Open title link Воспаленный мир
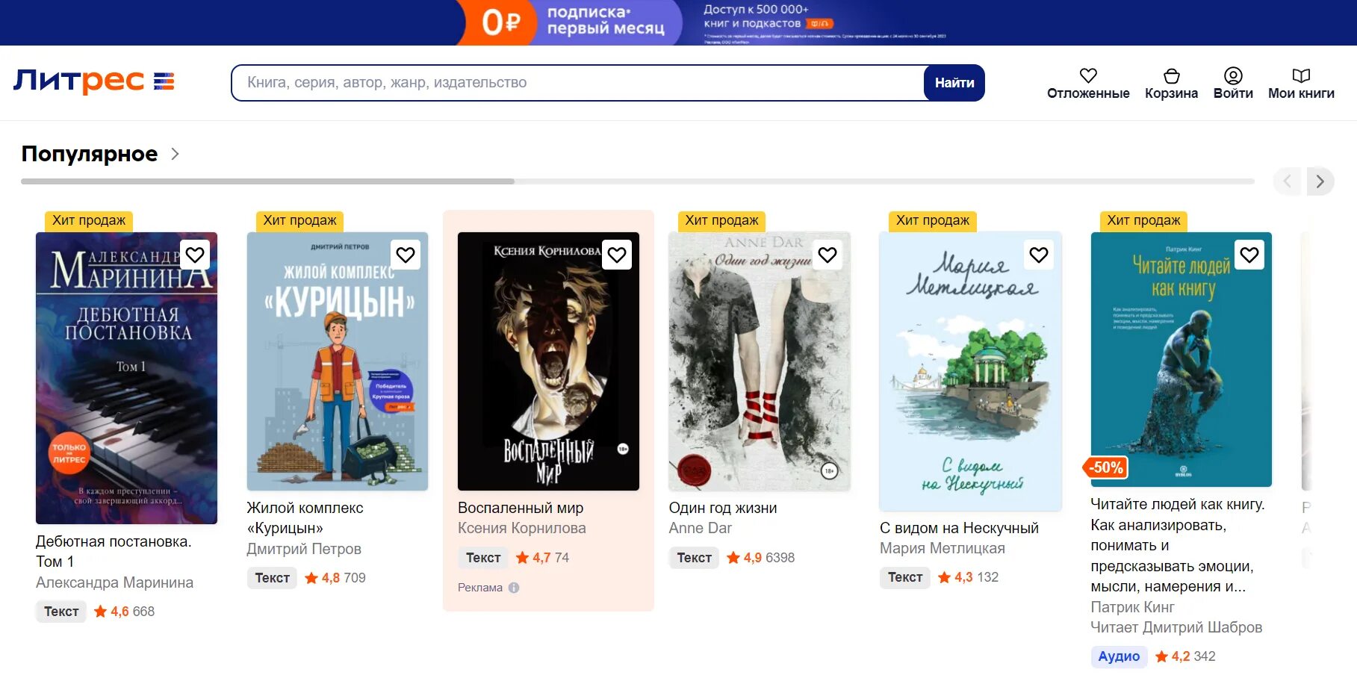 click(521, 508)
